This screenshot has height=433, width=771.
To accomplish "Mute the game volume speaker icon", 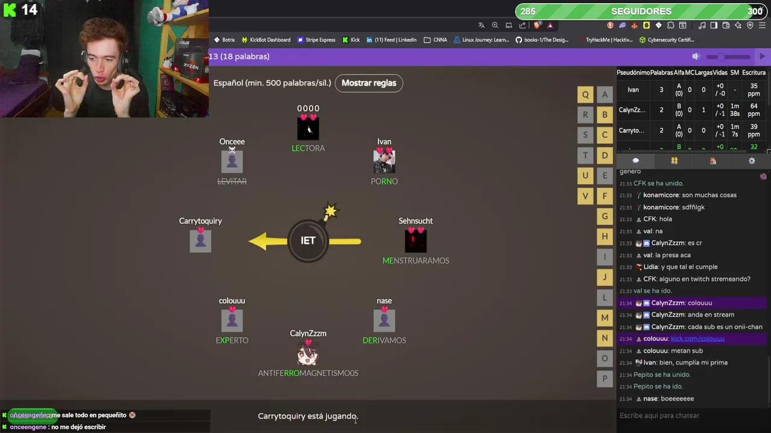I will coord(696,57).
